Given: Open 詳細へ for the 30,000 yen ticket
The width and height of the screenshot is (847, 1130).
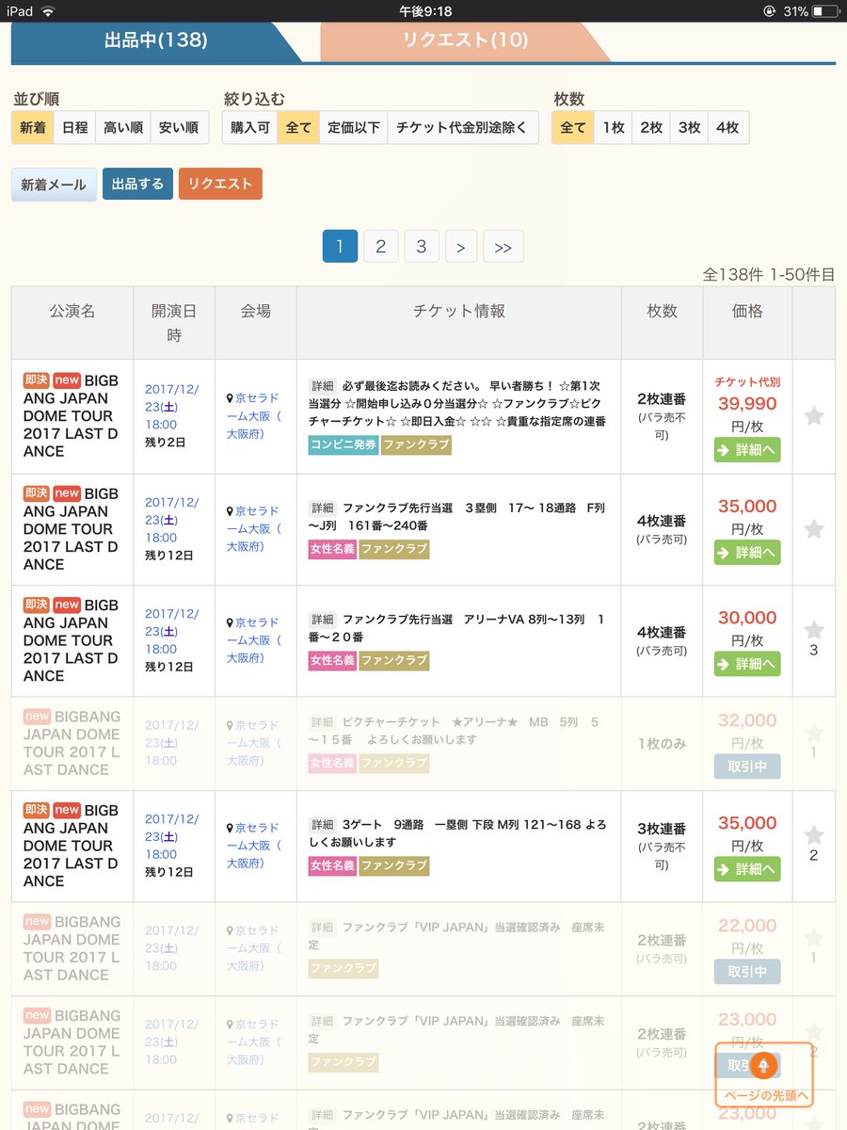Looking at the screenshot, I should pyautogui.click(x=747, y=664).
